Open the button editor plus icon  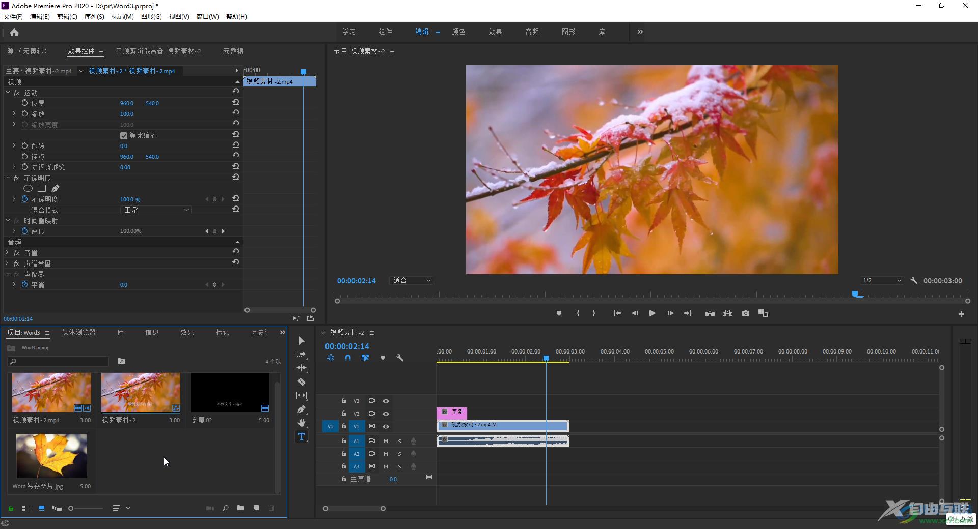tap(961, 314)
